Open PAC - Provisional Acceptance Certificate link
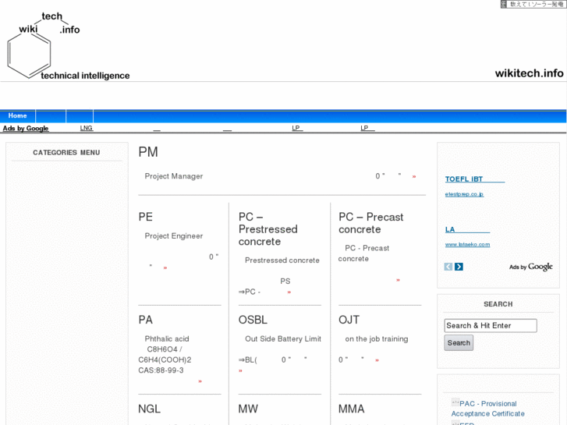This screenshot has height=425, width=567. (x=488, y=409)
